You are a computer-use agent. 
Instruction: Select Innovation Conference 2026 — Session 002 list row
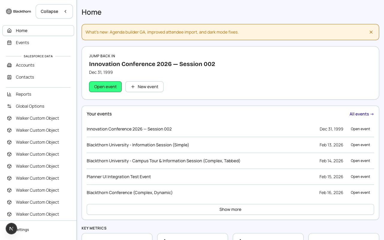coord(230,129)
